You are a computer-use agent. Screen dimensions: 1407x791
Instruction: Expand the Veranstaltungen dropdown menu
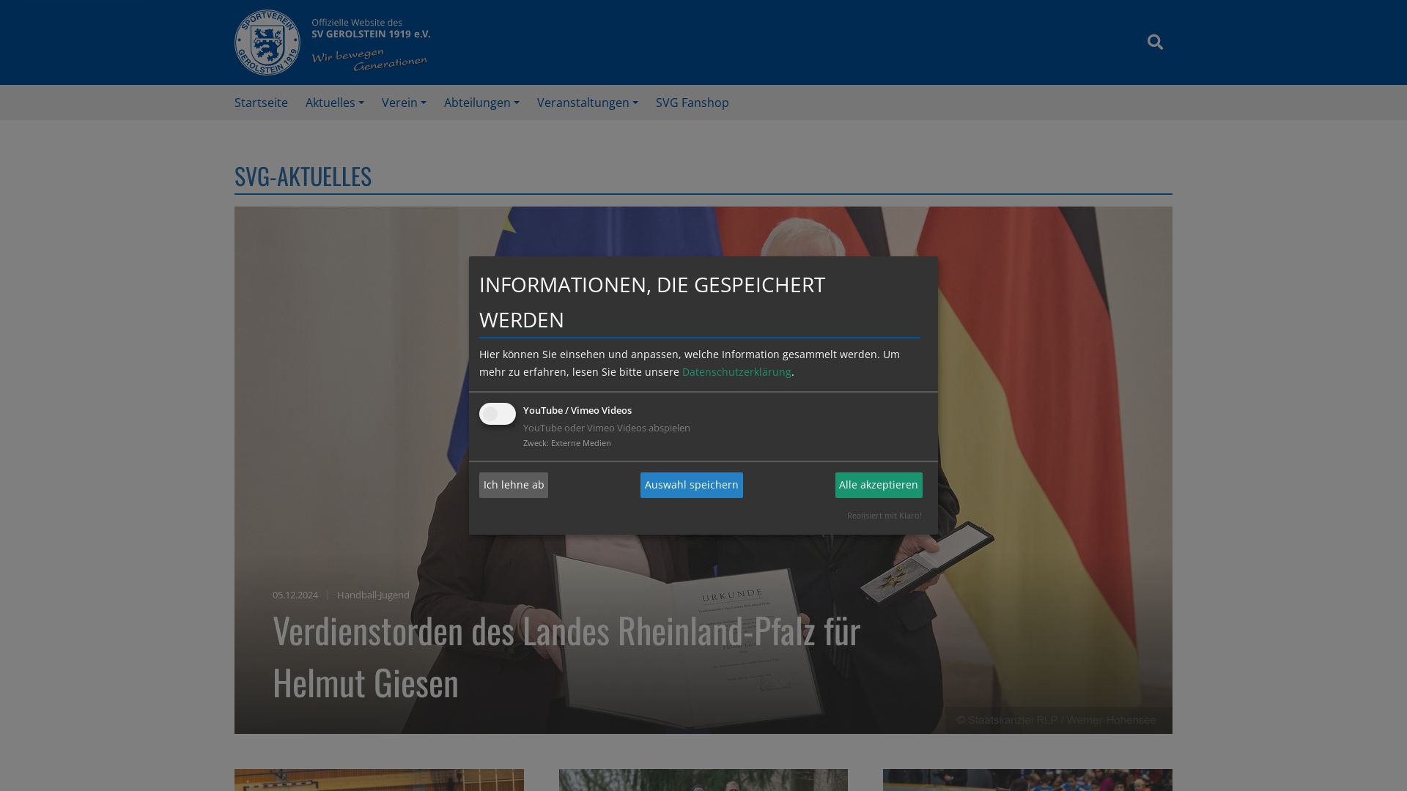tap(588, 103)
